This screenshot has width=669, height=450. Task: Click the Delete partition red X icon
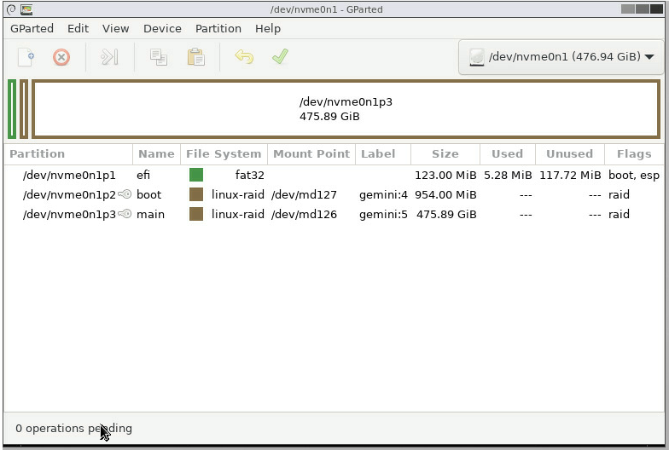tap(61, 57)
